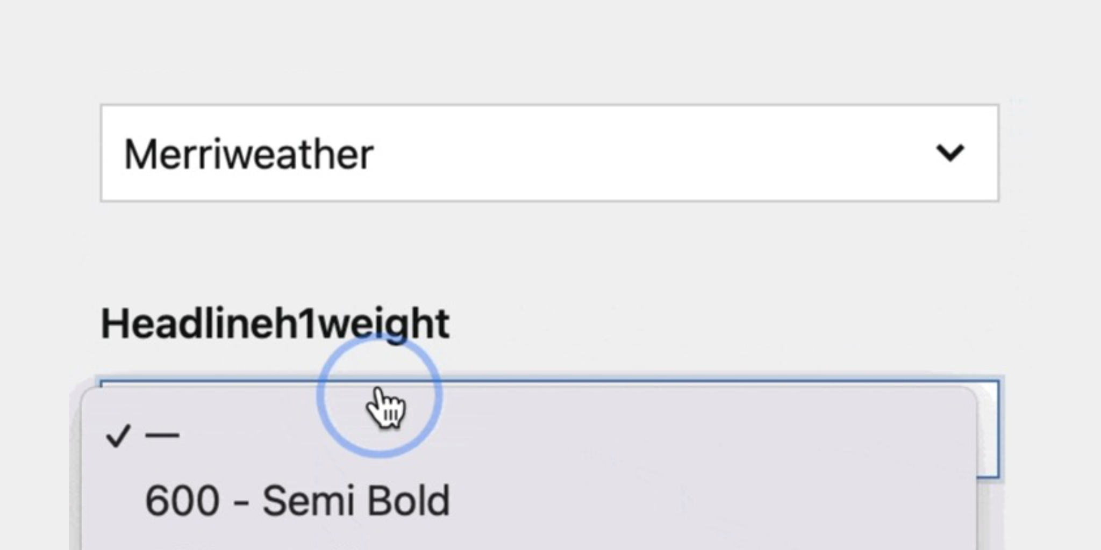Click the checkmark beside the dash option
The image size is (1101, 550).
[x=118, y=436]
